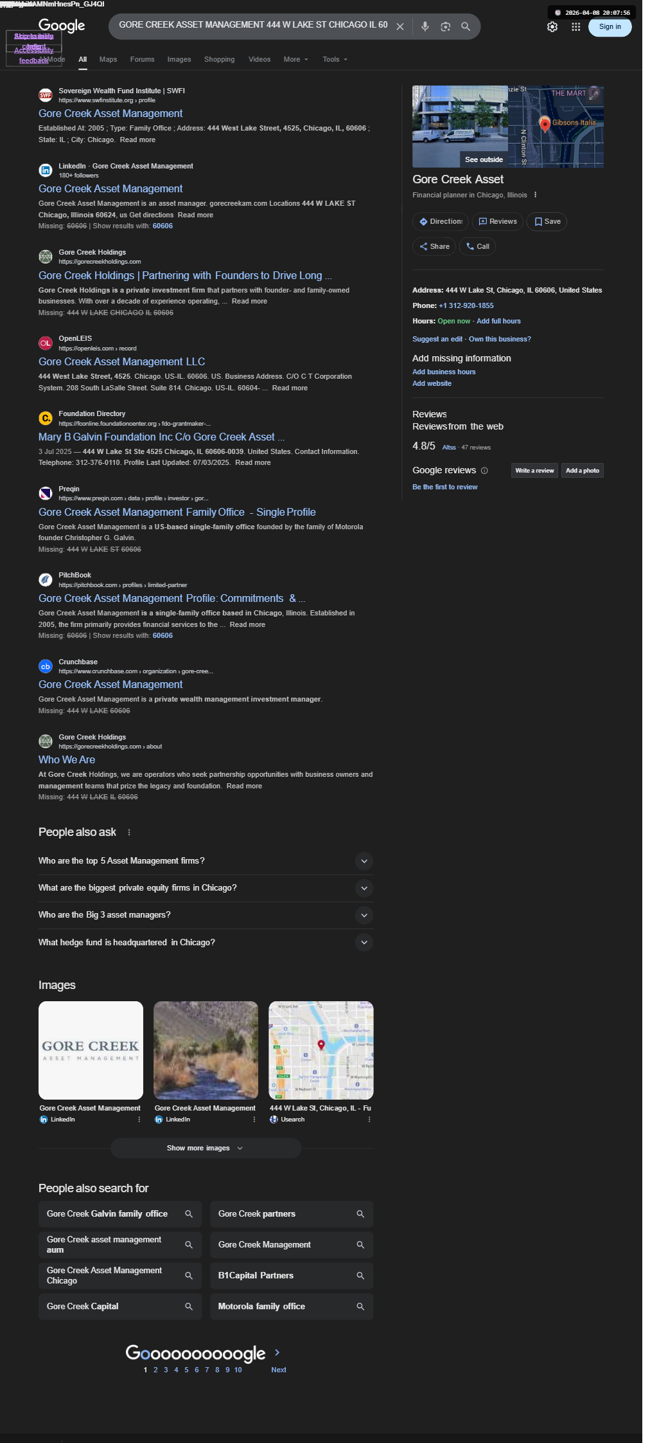Click Add a photo button
This screenshot has width=650, height=1443.
pyautogui.click(x=583, y=471)
